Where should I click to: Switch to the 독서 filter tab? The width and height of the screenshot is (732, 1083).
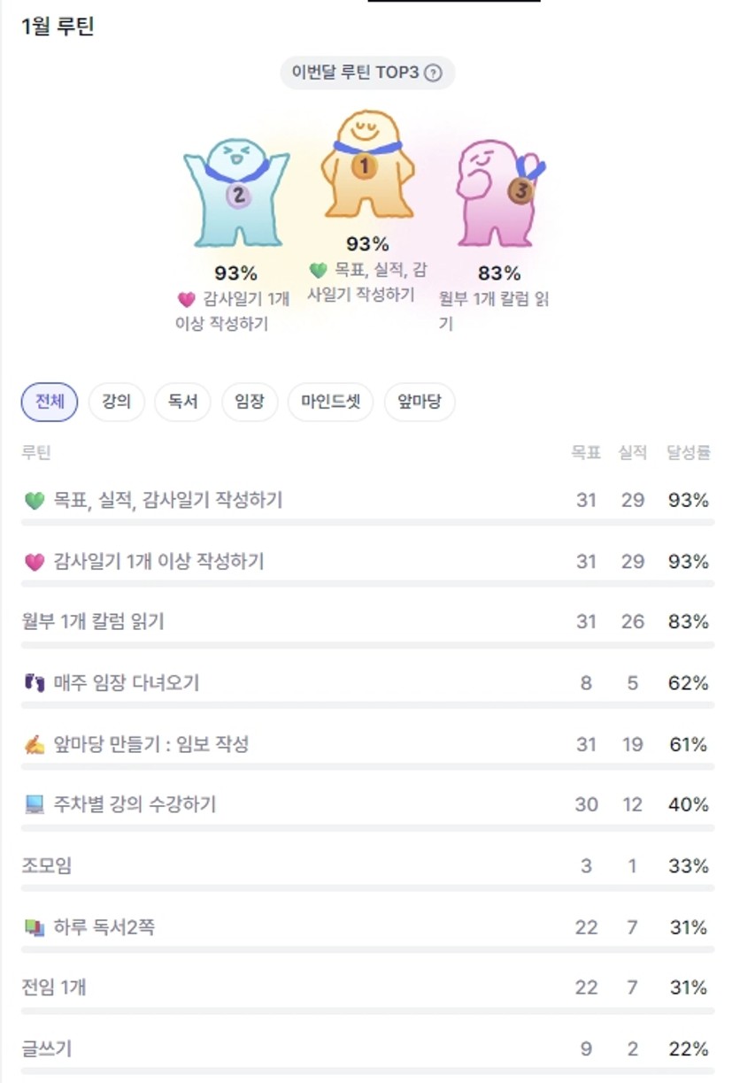pos(182,403)
